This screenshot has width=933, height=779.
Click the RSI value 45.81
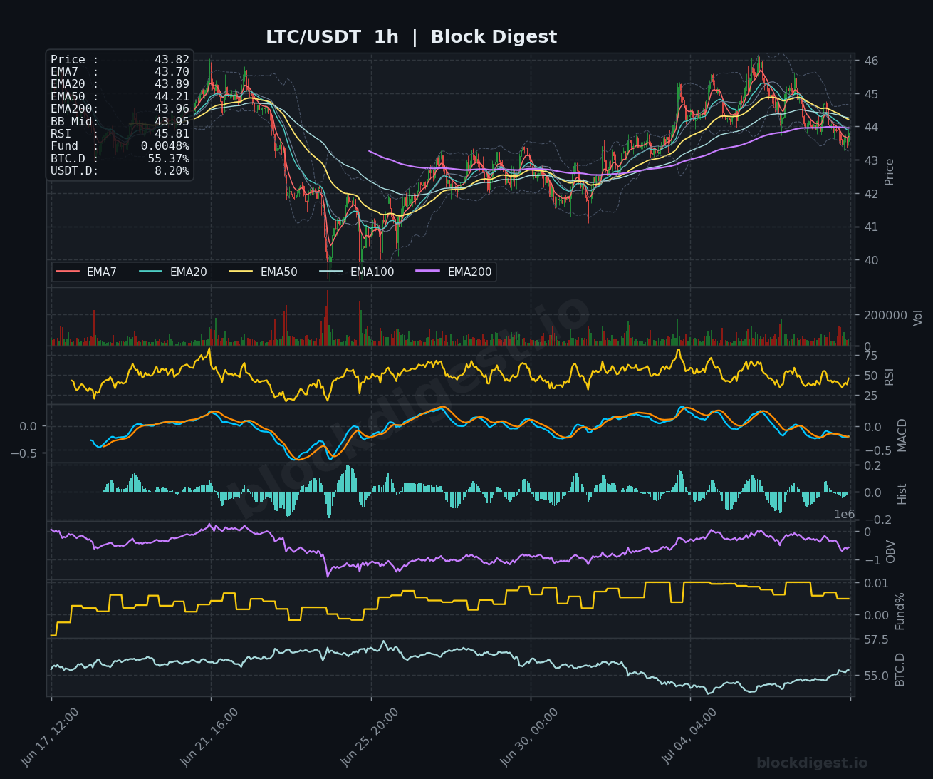(x=172, y=134)
